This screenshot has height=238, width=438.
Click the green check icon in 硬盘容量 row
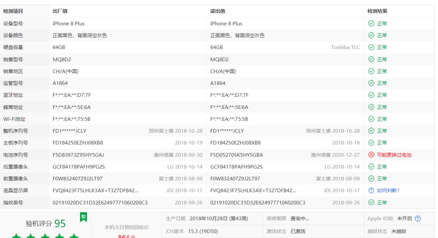click(x=371, y=48)
